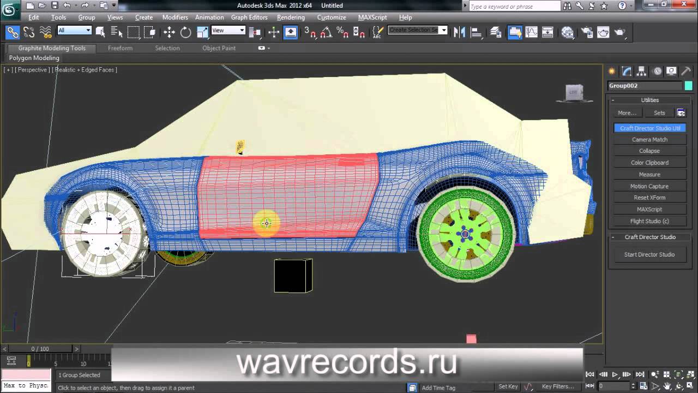
Task: Click the Group002 object color swatch
Action: (x=688, y=86)
